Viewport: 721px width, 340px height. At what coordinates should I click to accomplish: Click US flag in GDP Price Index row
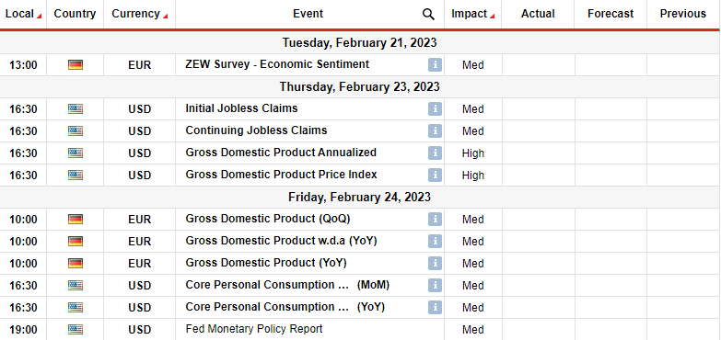click(x=76, y=175)
